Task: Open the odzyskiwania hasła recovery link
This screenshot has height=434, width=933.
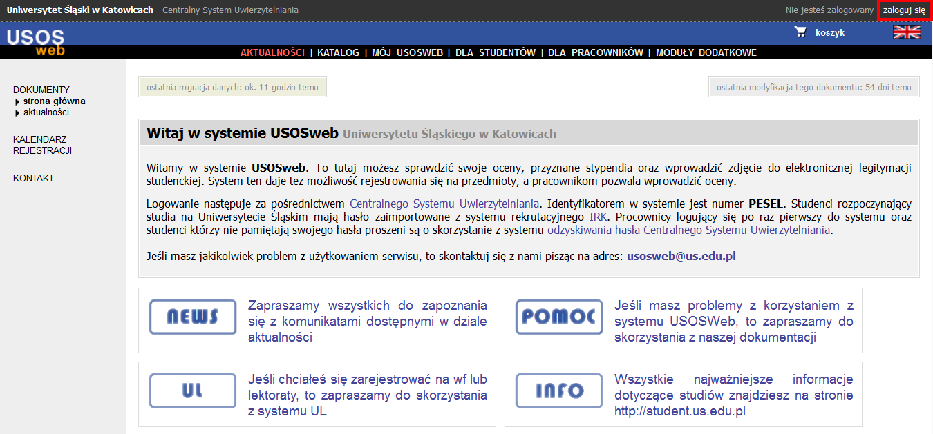Action: click(688, 230)
